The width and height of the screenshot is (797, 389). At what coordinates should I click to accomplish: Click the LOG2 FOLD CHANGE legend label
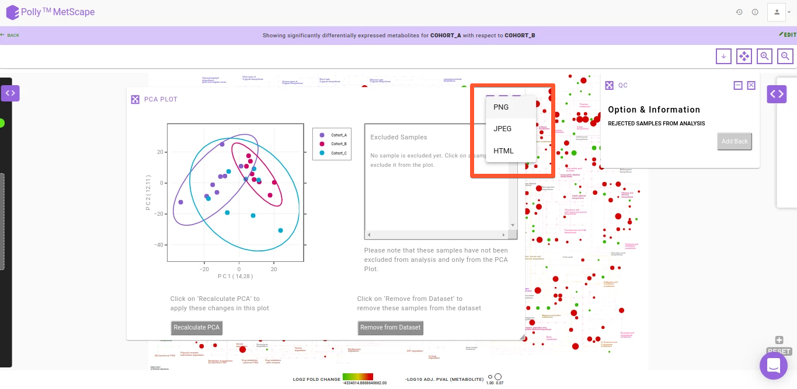click(316, 380)
